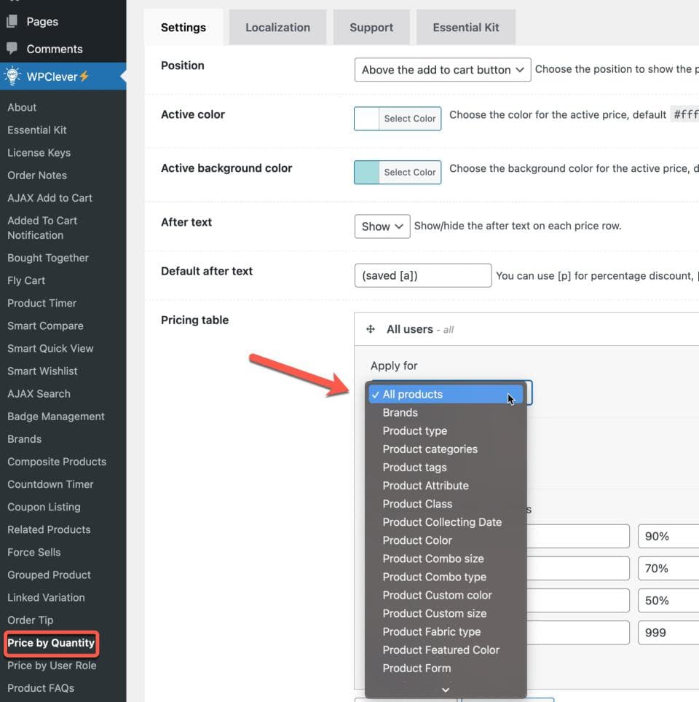
Task: Click the white Active color swatch
Action: [x=367, y=119]
